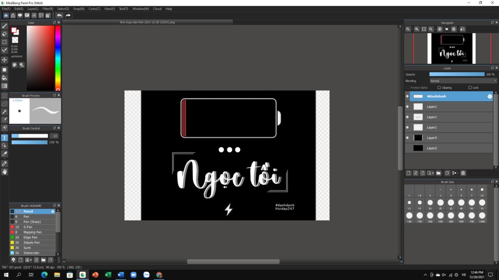Screen dimensions: 499x280
Task: Open the Cloud menu
Action: [157, 9]
